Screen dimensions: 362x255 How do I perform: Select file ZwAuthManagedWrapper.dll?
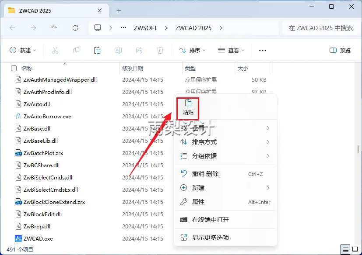(x=60, y=80)
